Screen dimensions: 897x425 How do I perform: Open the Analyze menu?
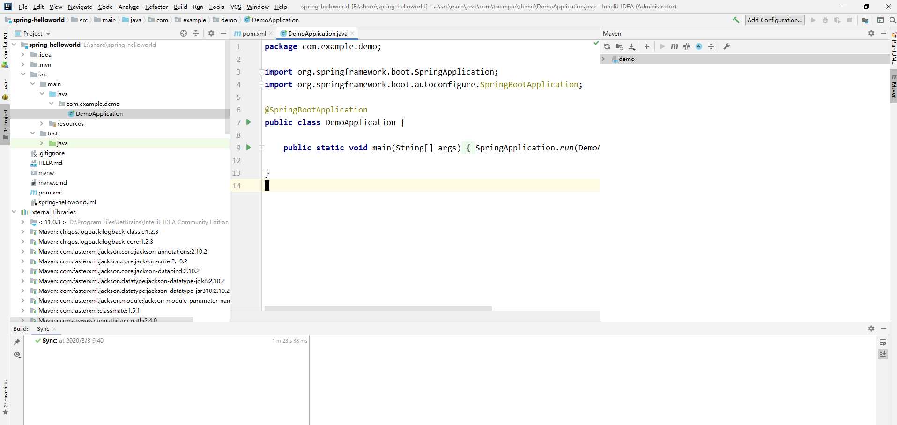coord(128,7)
